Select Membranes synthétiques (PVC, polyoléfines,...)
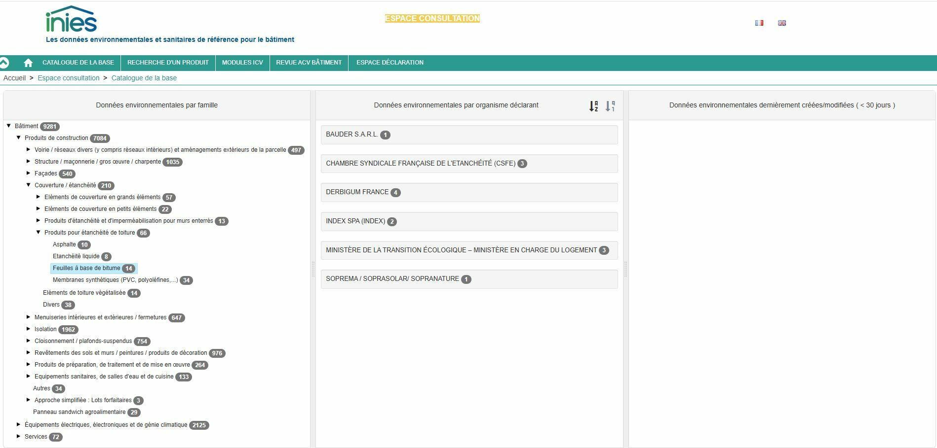This screenshot has height=448, width=937. (x=115, y=280)
